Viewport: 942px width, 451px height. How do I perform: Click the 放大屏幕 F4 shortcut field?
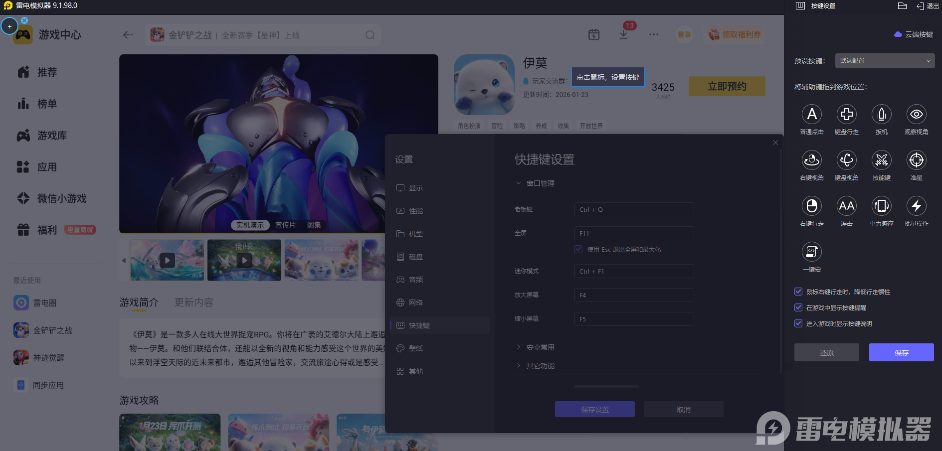pos(634,295)
